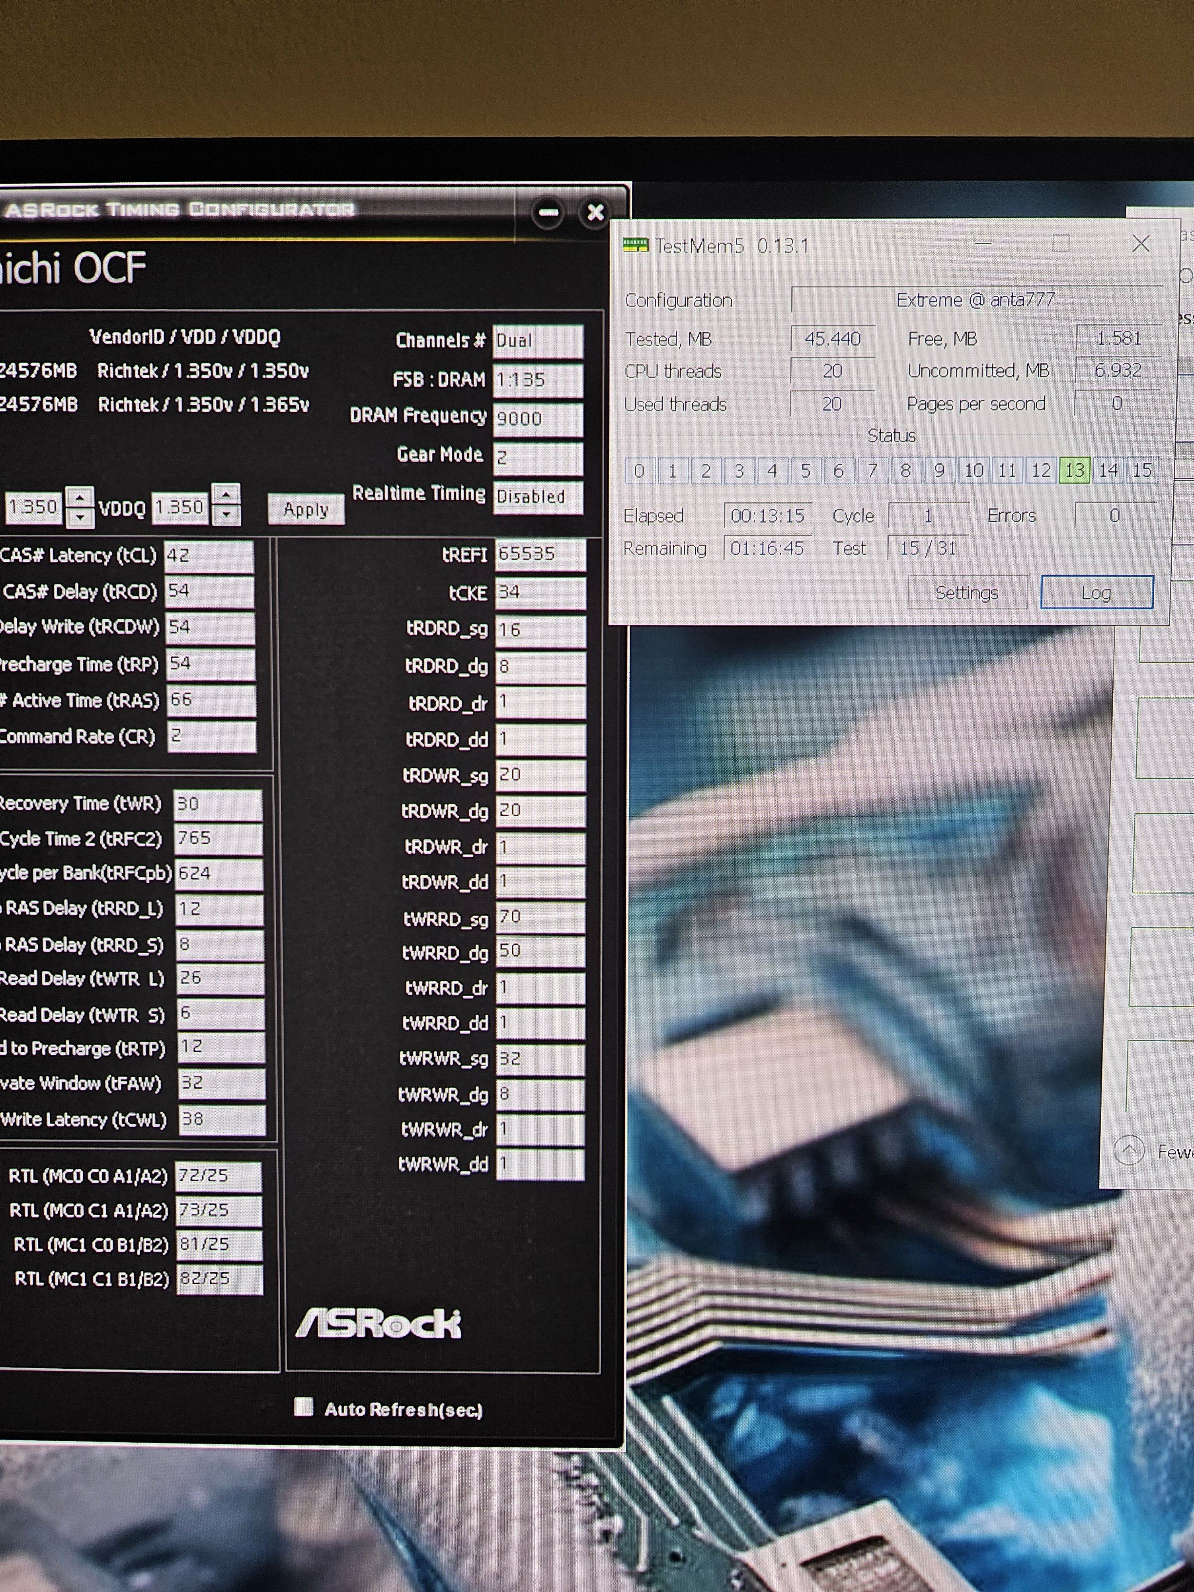Image resolution: width=1194 pixels, height=1592 pixels.
Task: Enable the Auto Refresh(sec) checkbox
Action: point(304,1407)
